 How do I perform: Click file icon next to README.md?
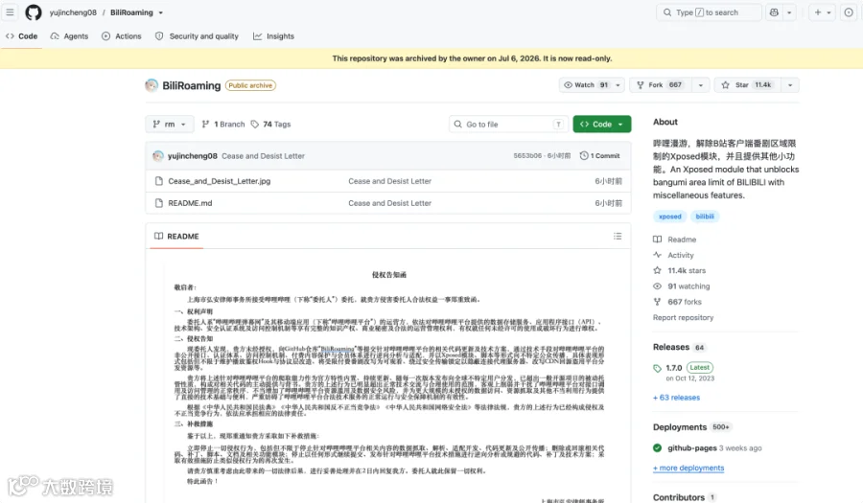click(159, 203)
